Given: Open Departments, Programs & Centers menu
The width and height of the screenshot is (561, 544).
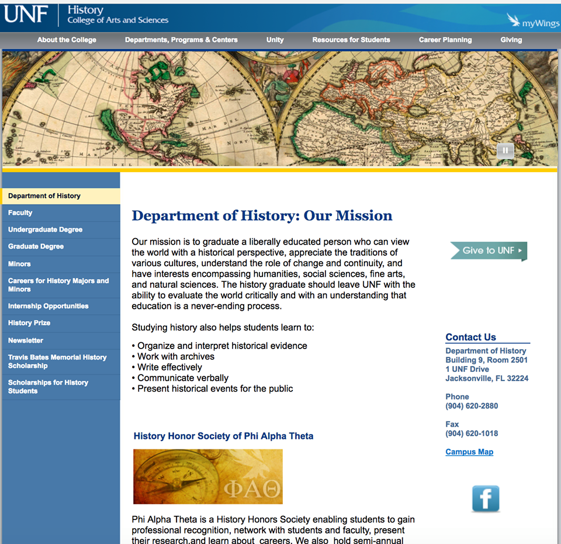Looking at the screenshot, I should click(181, 40).
